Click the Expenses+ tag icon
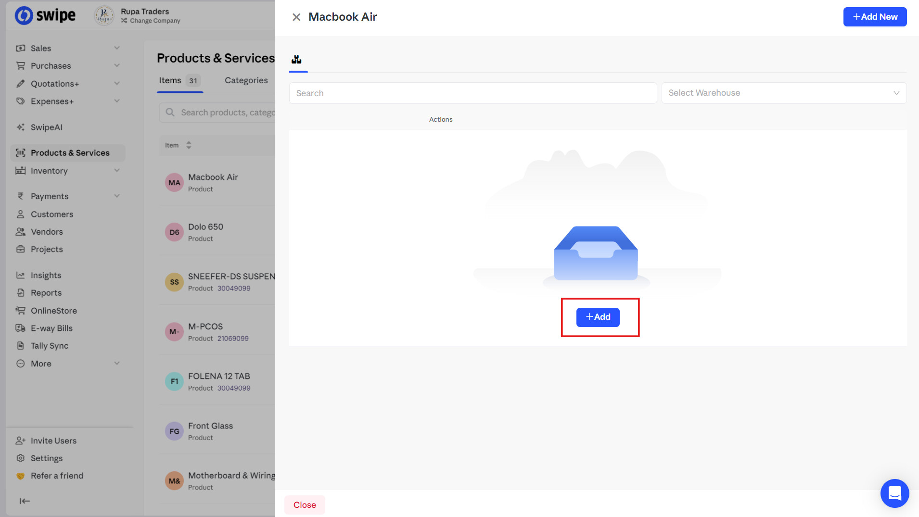919x517 pixels. (20, 101)
